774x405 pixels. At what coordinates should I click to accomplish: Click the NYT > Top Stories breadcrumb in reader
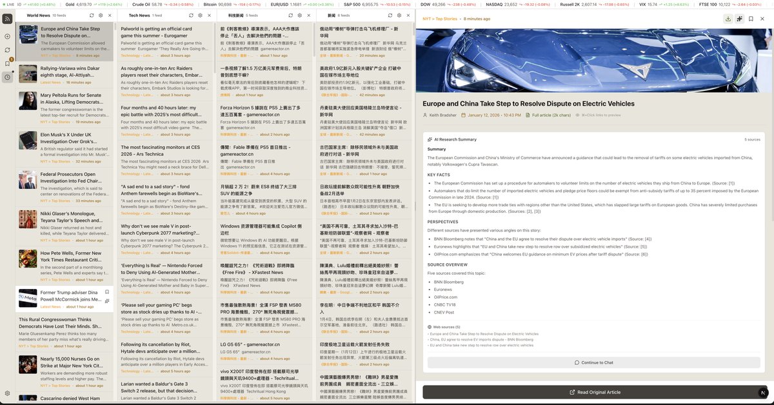tap(440, 19)
